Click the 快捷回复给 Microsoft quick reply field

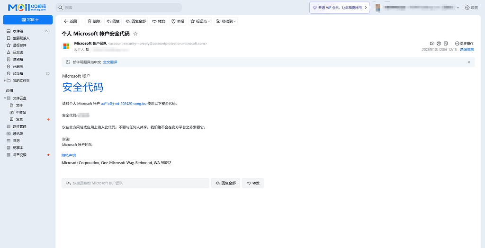pyautogui.click(x=135, y=183)
